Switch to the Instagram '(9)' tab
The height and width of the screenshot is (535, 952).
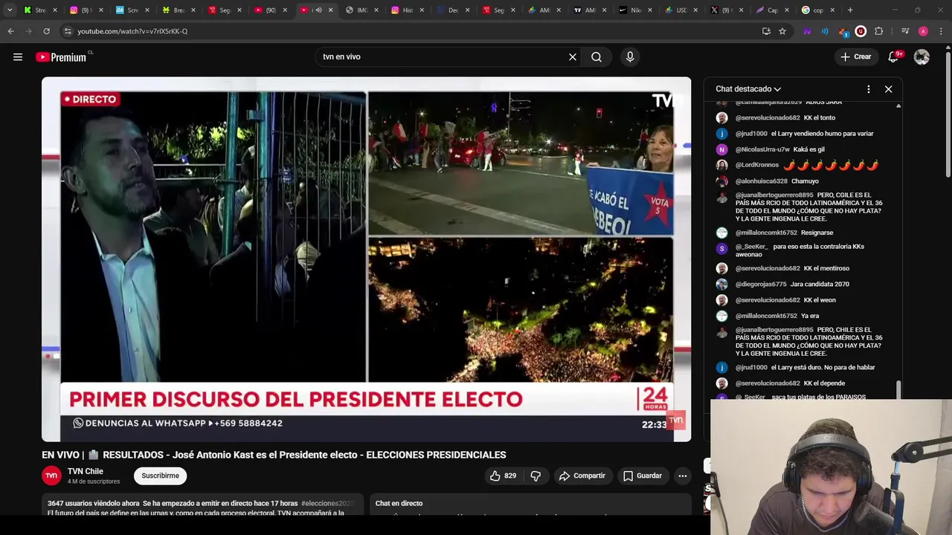(x=84, y=10)
